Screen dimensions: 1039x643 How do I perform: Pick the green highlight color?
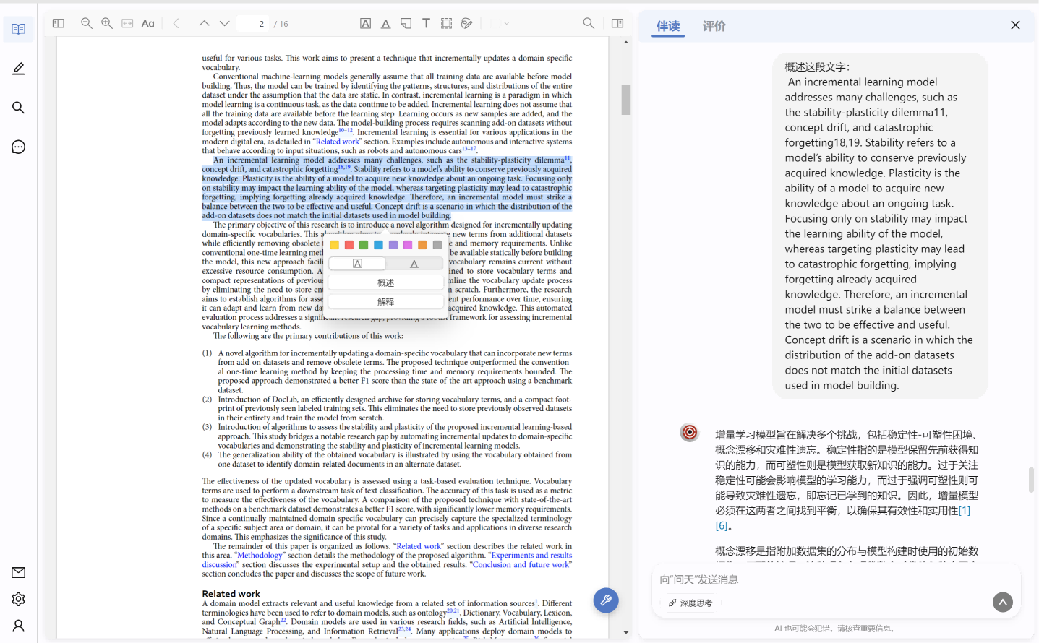coord(364,245)
